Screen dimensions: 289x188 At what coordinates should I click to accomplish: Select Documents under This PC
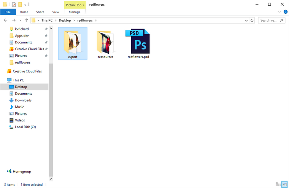click(24, 94)
